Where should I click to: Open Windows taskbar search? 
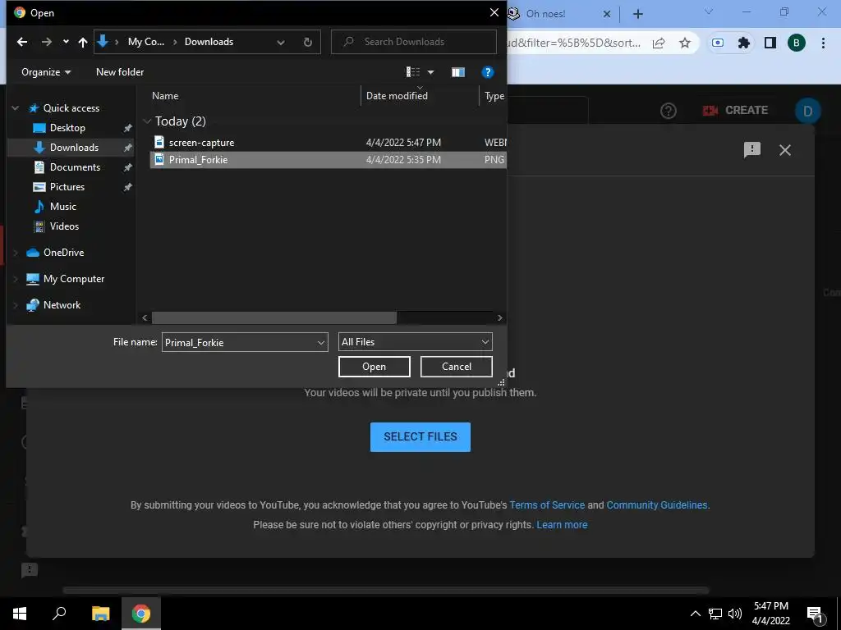click(59, 614)
